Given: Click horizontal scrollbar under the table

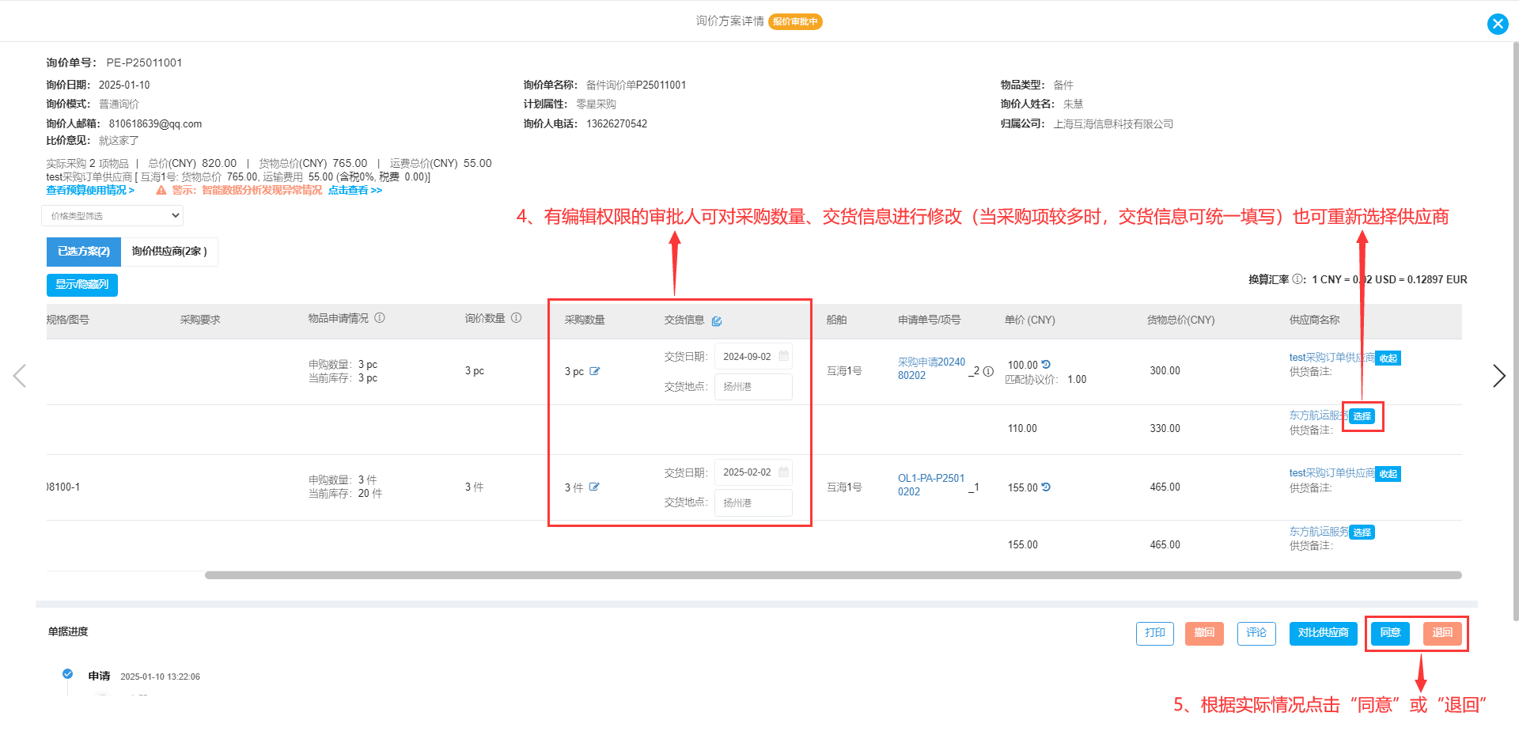Looking at the screenshot, I should tap(832, 575).
